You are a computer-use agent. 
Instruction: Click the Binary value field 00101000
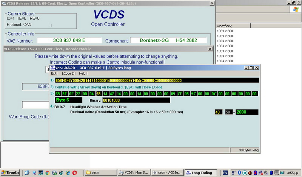tap(136, 100)
